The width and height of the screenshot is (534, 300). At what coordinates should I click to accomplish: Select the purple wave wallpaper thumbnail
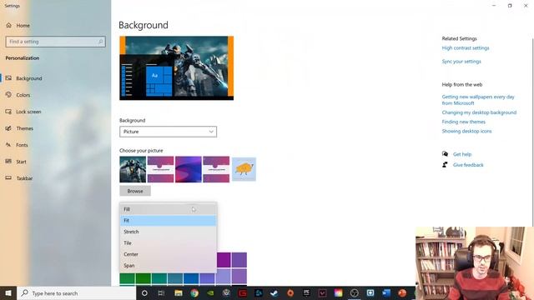189,169
